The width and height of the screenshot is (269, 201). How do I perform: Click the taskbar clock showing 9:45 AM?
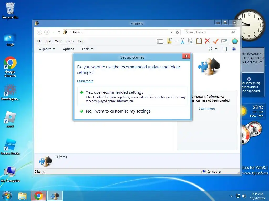(257, 196)
